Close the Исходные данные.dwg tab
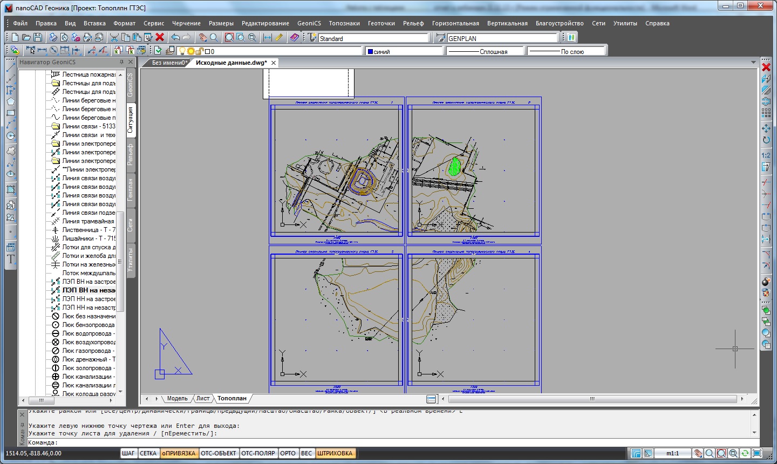The width and height of the screenshot is (777, 464). click(x=274, y=63)
